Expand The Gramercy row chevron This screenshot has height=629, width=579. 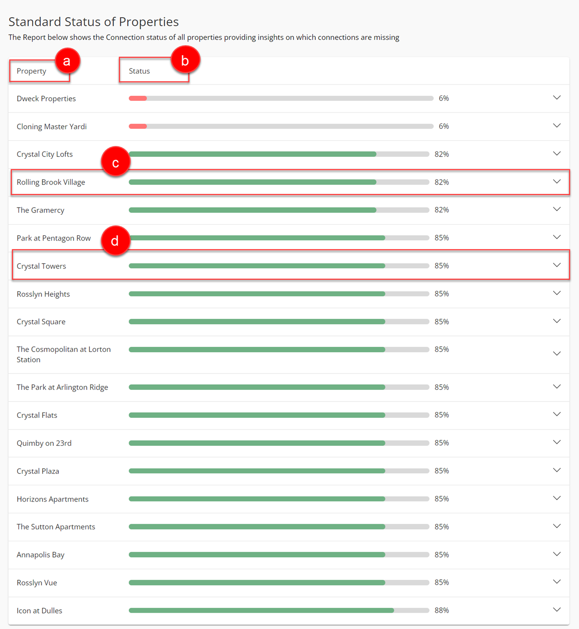(x=557, y=210)
